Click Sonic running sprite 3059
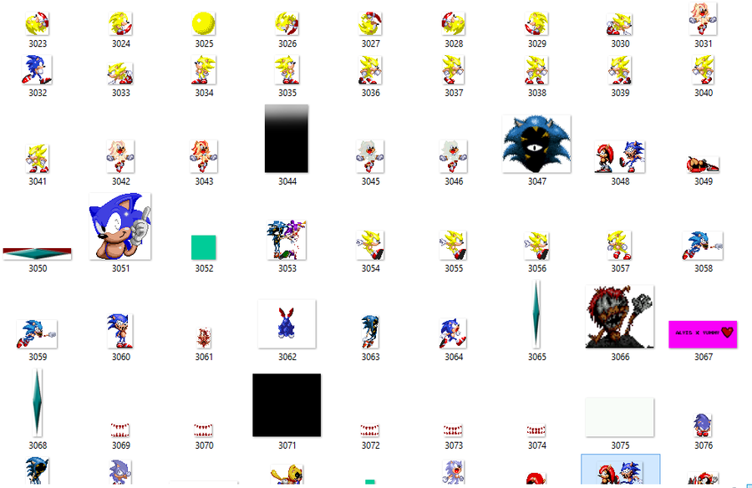Image resolution: width=752 pixels, height=488 pixels. click(37, 334)
